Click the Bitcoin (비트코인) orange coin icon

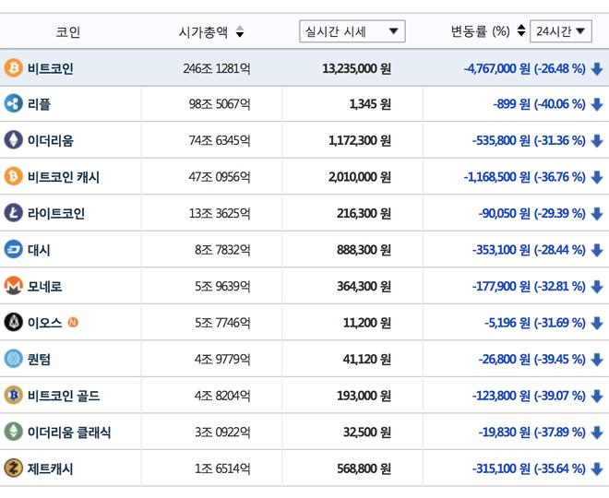(x=13, y=68)
